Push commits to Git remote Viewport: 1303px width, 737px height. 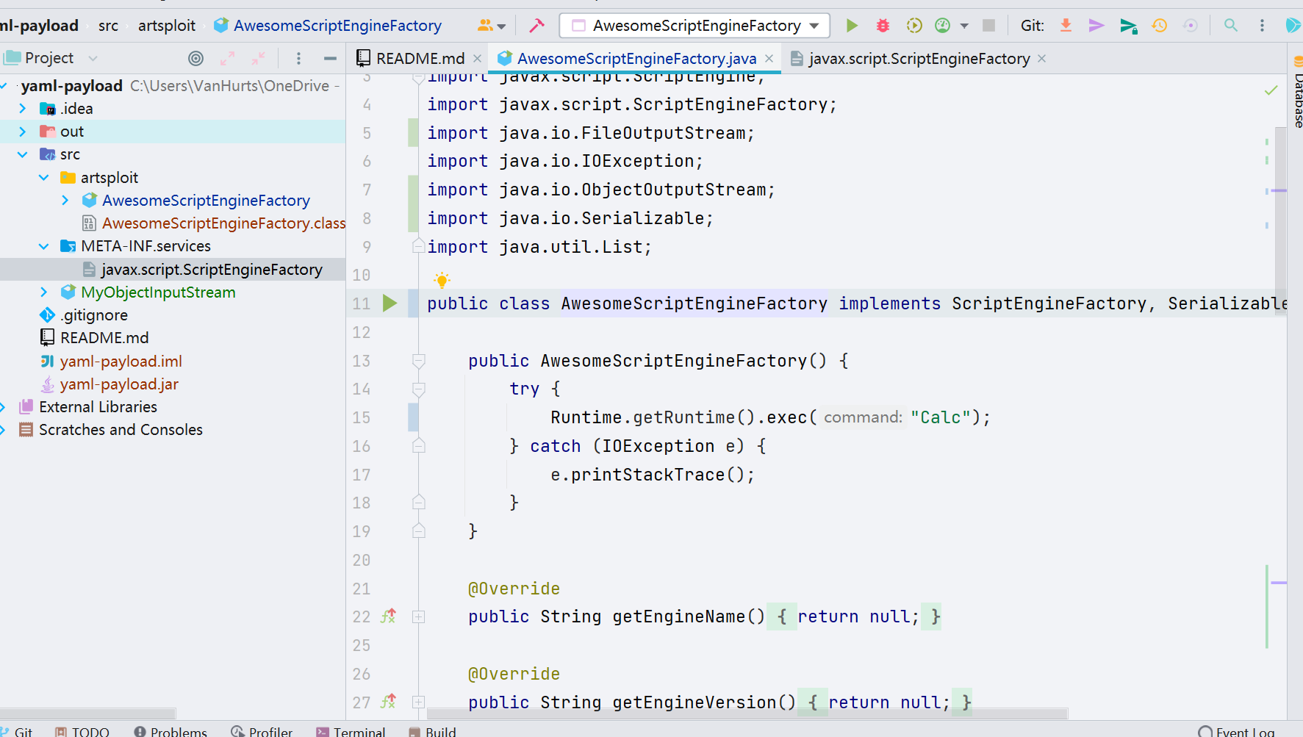coord(1096,25)
